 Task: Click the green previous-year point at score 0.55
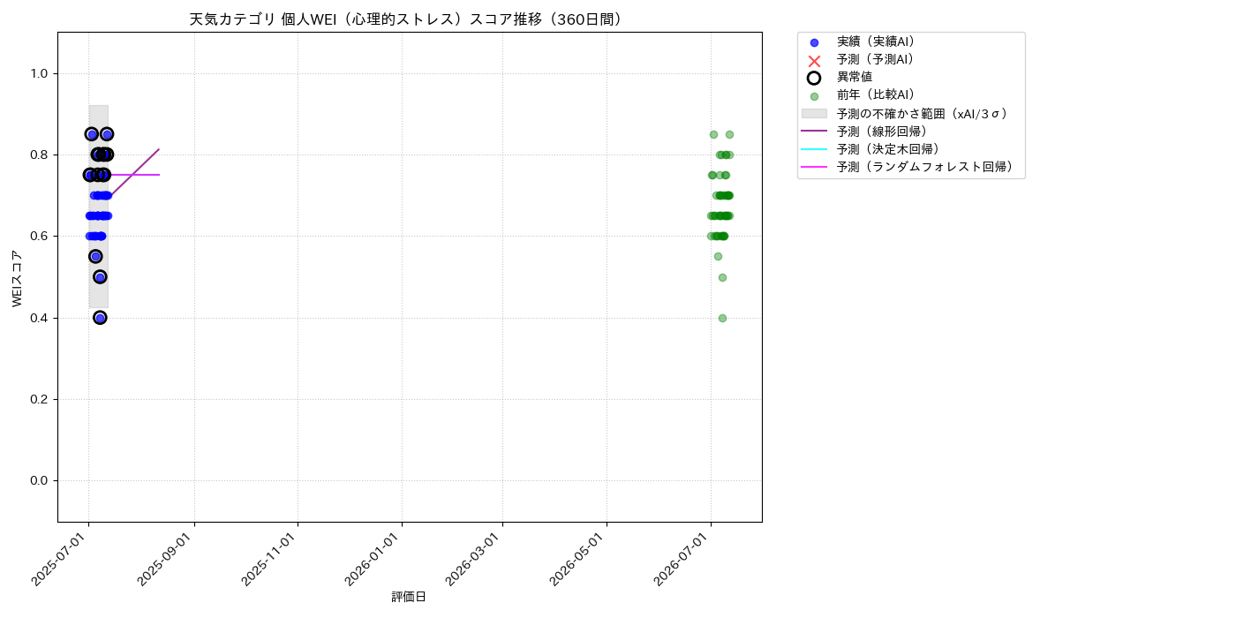tap(718, 256)
